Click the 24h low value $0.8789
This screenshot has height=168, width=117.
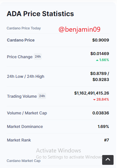tap(98, 73)
